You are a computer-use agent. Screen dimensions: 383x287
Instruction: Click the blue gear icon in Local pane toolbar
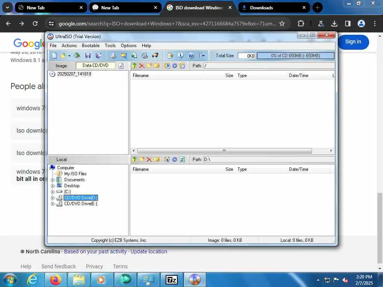(175, 159)
